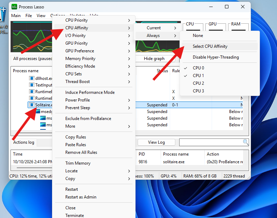
Task: Click the horizontal scrollbar in actions log
Action: pos(35,168)
